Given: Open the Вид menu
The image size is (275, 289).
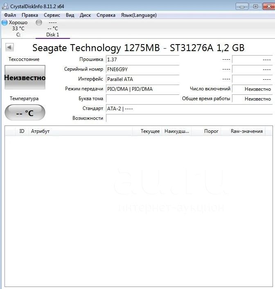Looking at the screenshot, I should [70, 15].
